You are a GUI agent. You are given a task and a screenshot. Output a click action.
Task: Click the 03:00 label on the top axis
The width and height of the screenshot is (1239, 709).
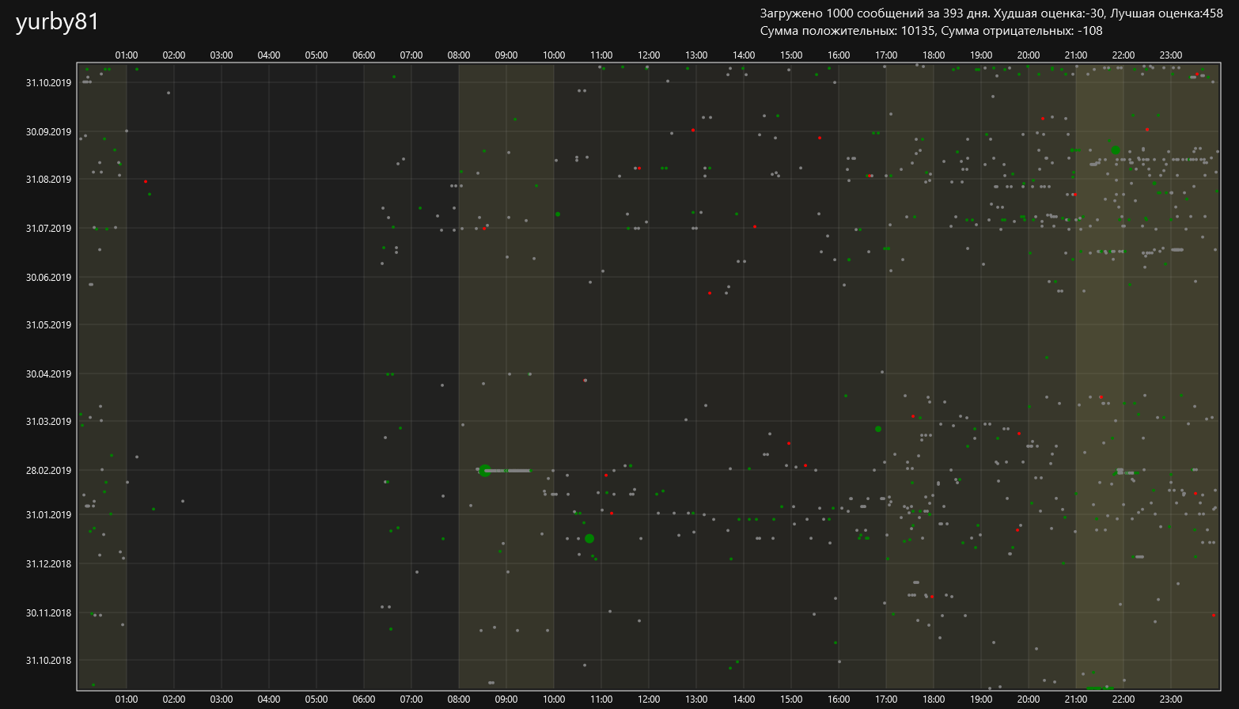222,55
